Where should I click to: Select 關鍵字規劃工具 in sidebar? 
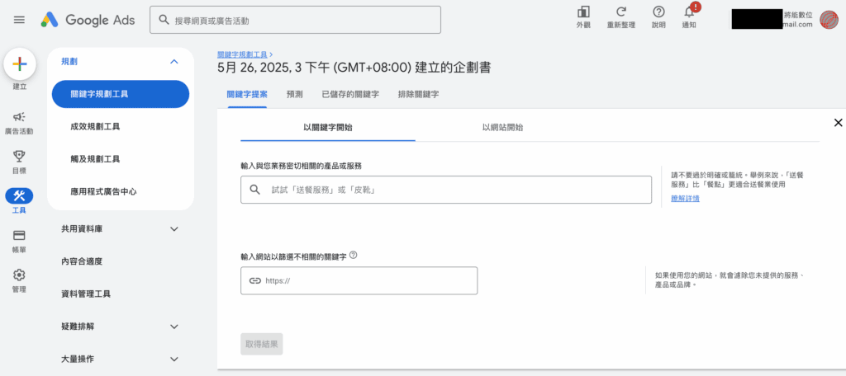tap(121, 94)
